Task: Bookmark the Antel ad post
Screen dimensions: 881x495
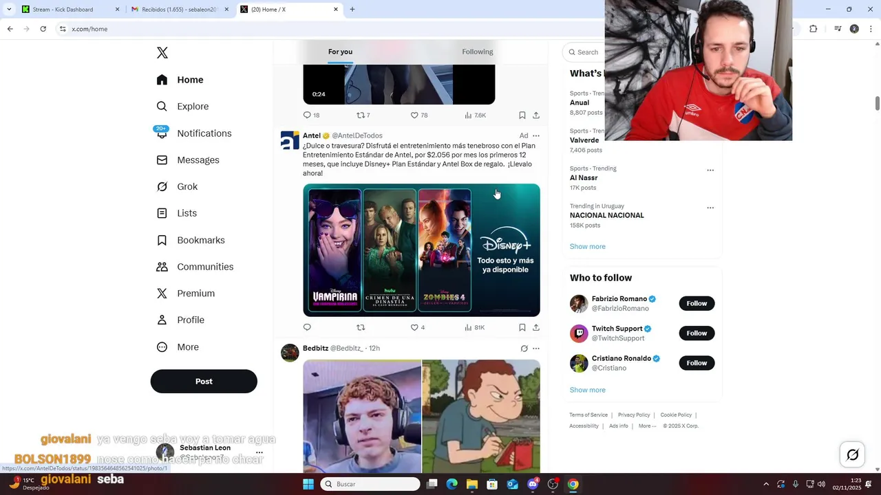Action: (522, 328)
